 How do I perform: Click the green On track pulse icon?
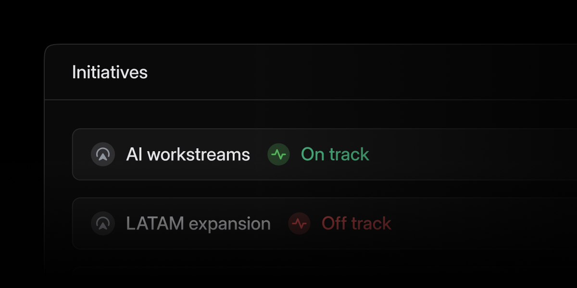(278, 155)
